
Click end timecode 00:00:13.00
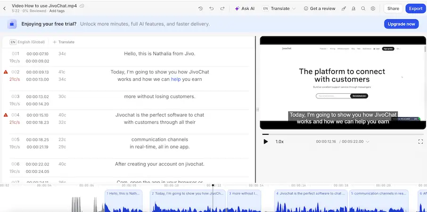tap(38, 80)
